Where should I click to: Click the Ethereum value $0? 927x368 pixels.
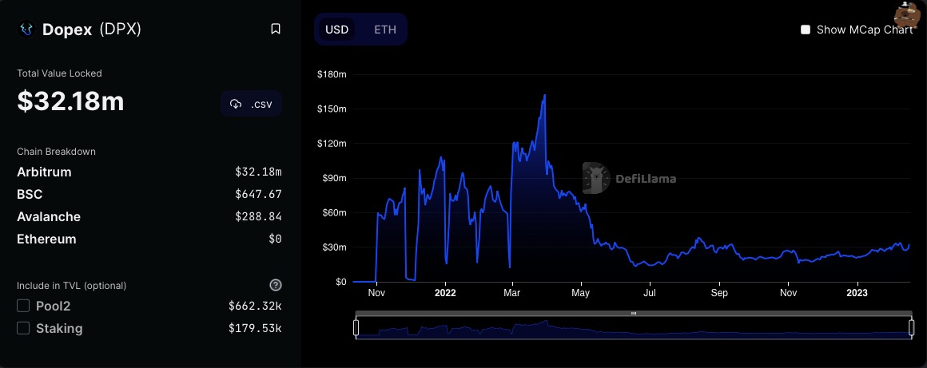(x=275, y=239)
